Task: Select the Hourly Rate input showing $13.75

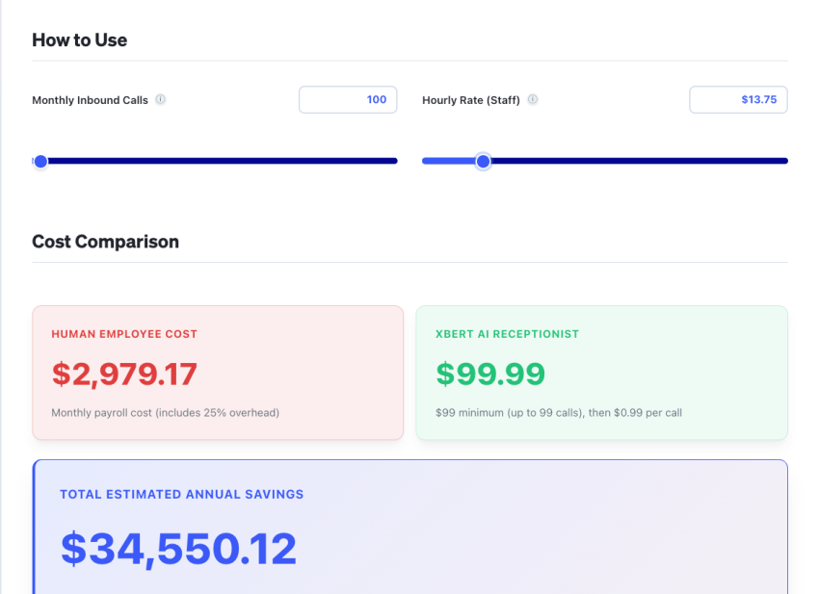Action: click(x=738, y=99)
